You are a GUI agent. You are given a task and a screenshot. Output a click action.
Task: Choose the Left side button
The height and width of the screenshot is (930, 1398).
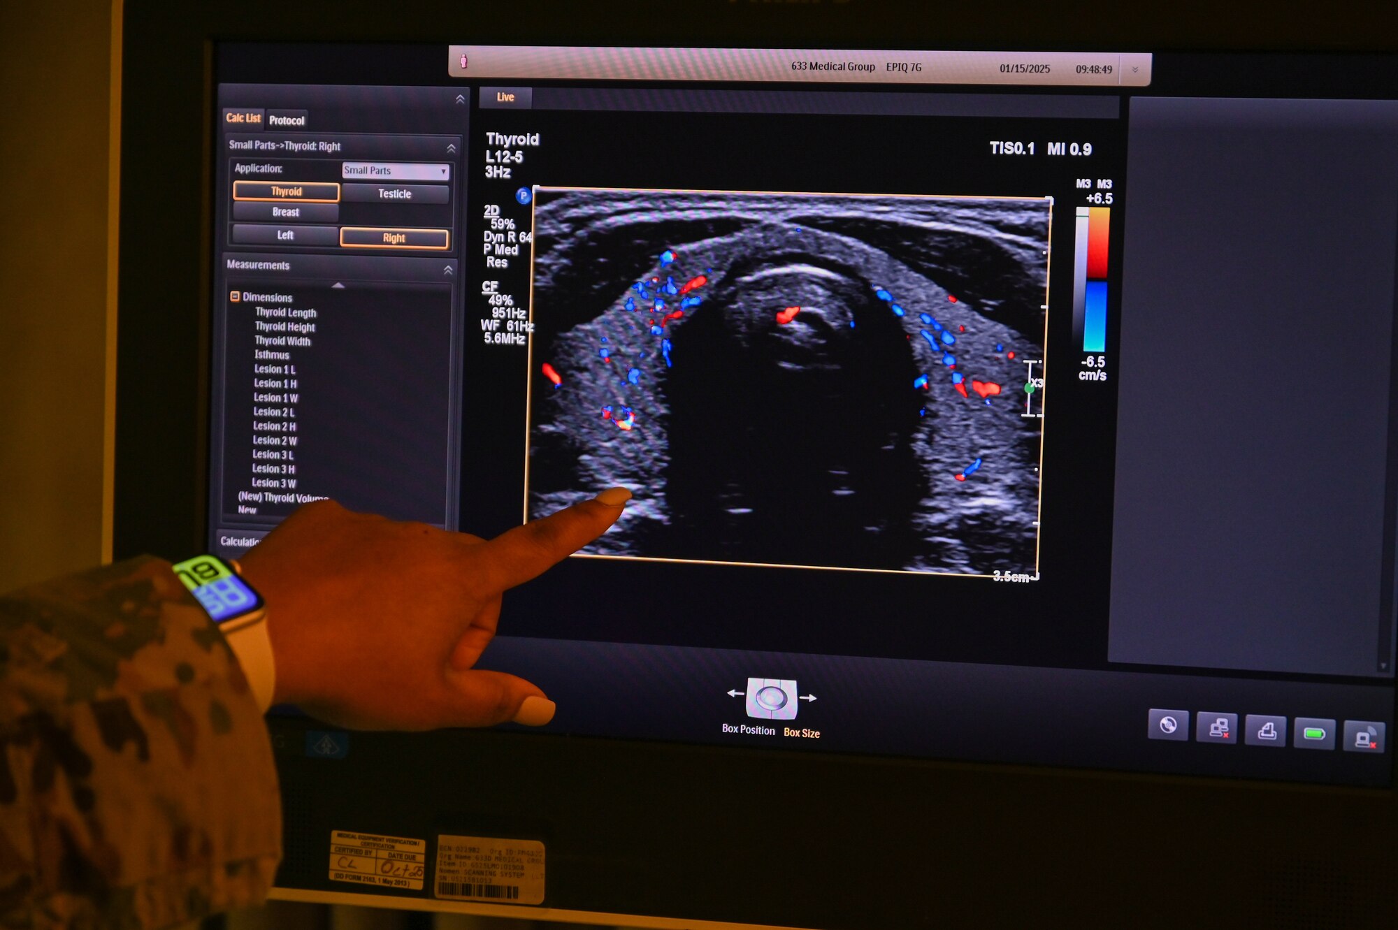pos(285,235)
